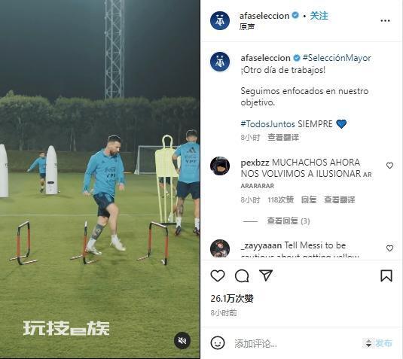Click the add comment input field
403x359 pixels.
click(295, 343)
